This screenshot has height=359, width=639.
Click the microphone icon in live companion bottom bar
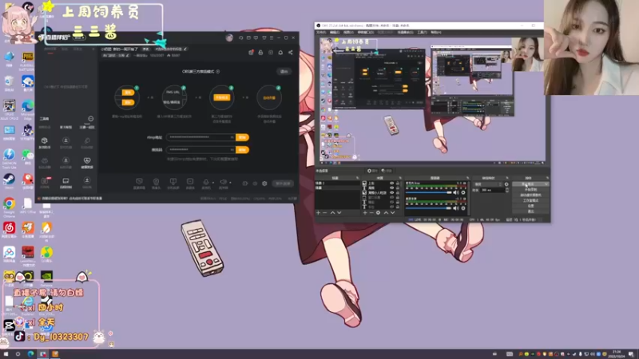(x=206, y=182)
